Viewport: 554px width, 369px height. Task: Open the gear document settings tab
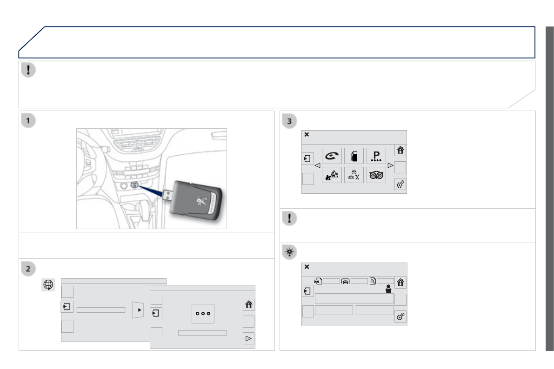[x=373, y=281]
